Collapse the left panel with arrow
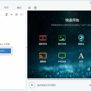 click(27, 48)
